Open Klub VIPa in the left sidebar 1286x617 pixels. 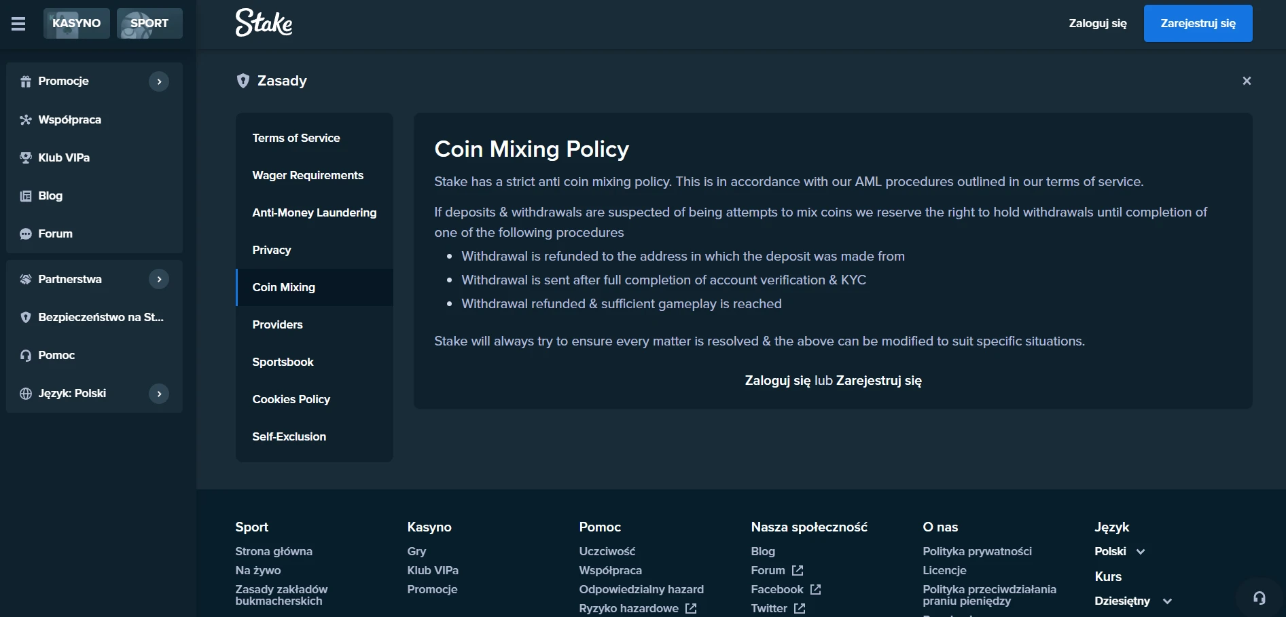tap(94, 157)
